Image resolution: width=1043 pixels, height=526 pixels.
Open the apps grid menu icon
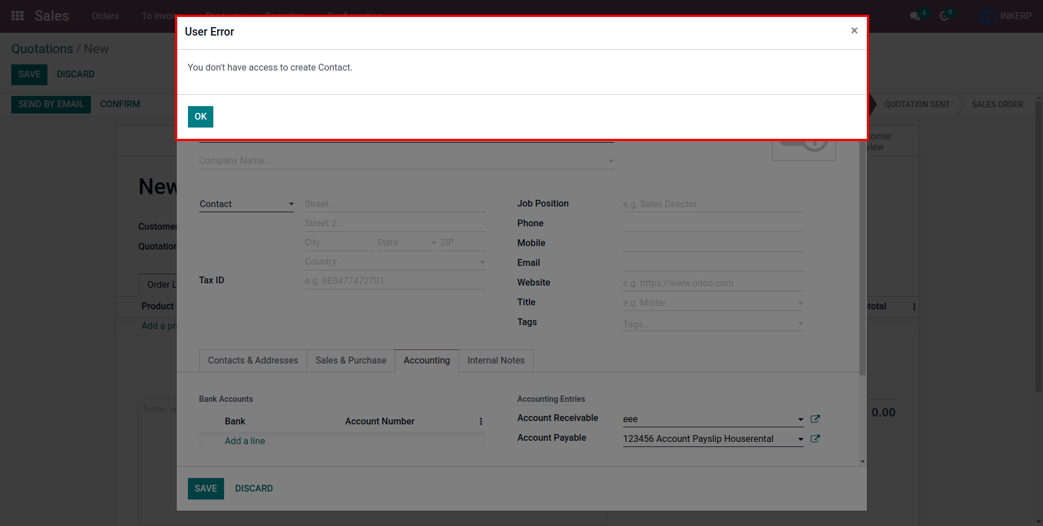pyautogui.click(x=17, y=16)
